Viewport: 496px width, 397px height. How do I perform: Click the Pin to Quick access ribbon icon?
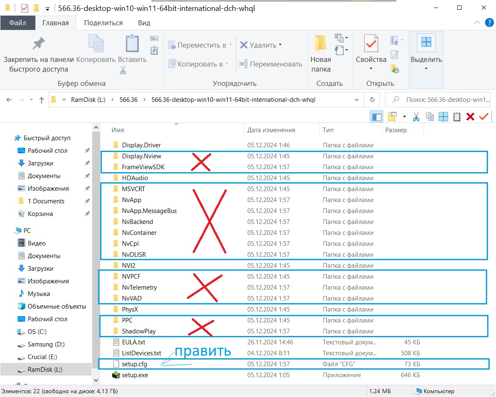pos(39,44)
